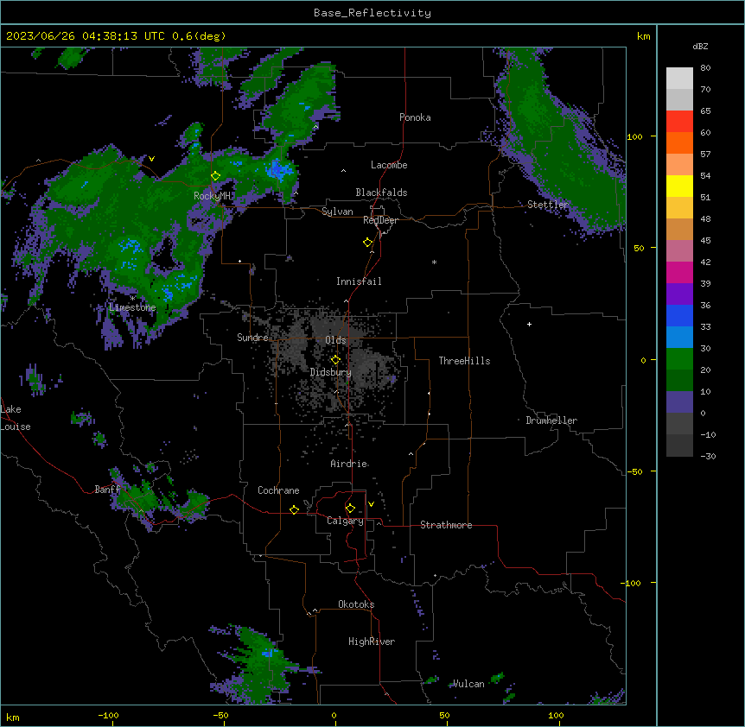
Task: Click the Lake Louise label at left edge
Action: coord(16,418)
